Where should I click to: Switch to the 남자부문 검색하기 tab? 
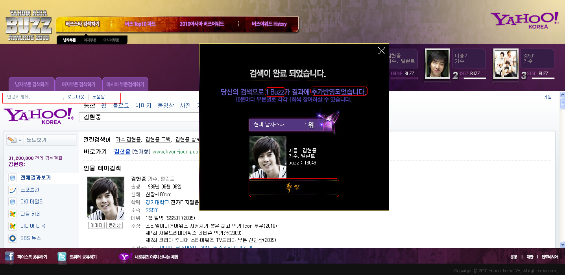point(31,84)
